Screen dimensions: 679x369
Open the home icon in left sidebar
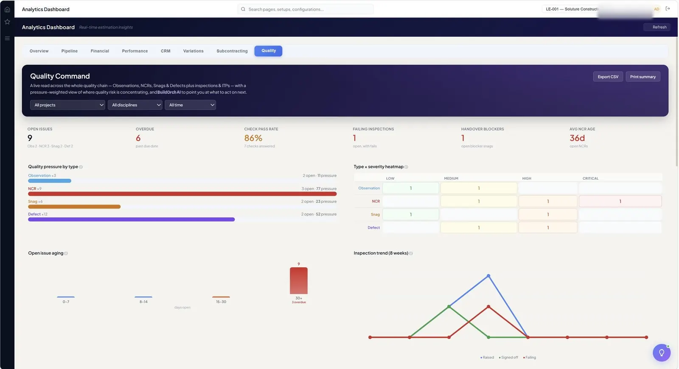[x=7, y=9]
